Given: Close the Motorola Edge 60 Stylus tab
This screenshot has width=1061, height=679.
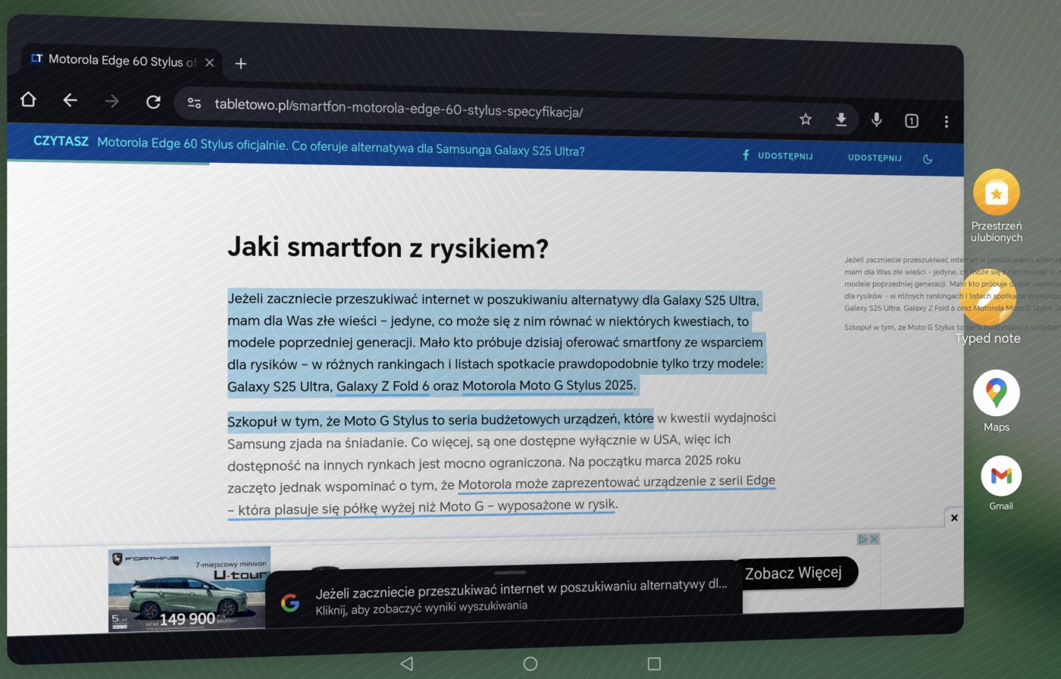Looking at the screenshot, I should (x=210, y=63).
